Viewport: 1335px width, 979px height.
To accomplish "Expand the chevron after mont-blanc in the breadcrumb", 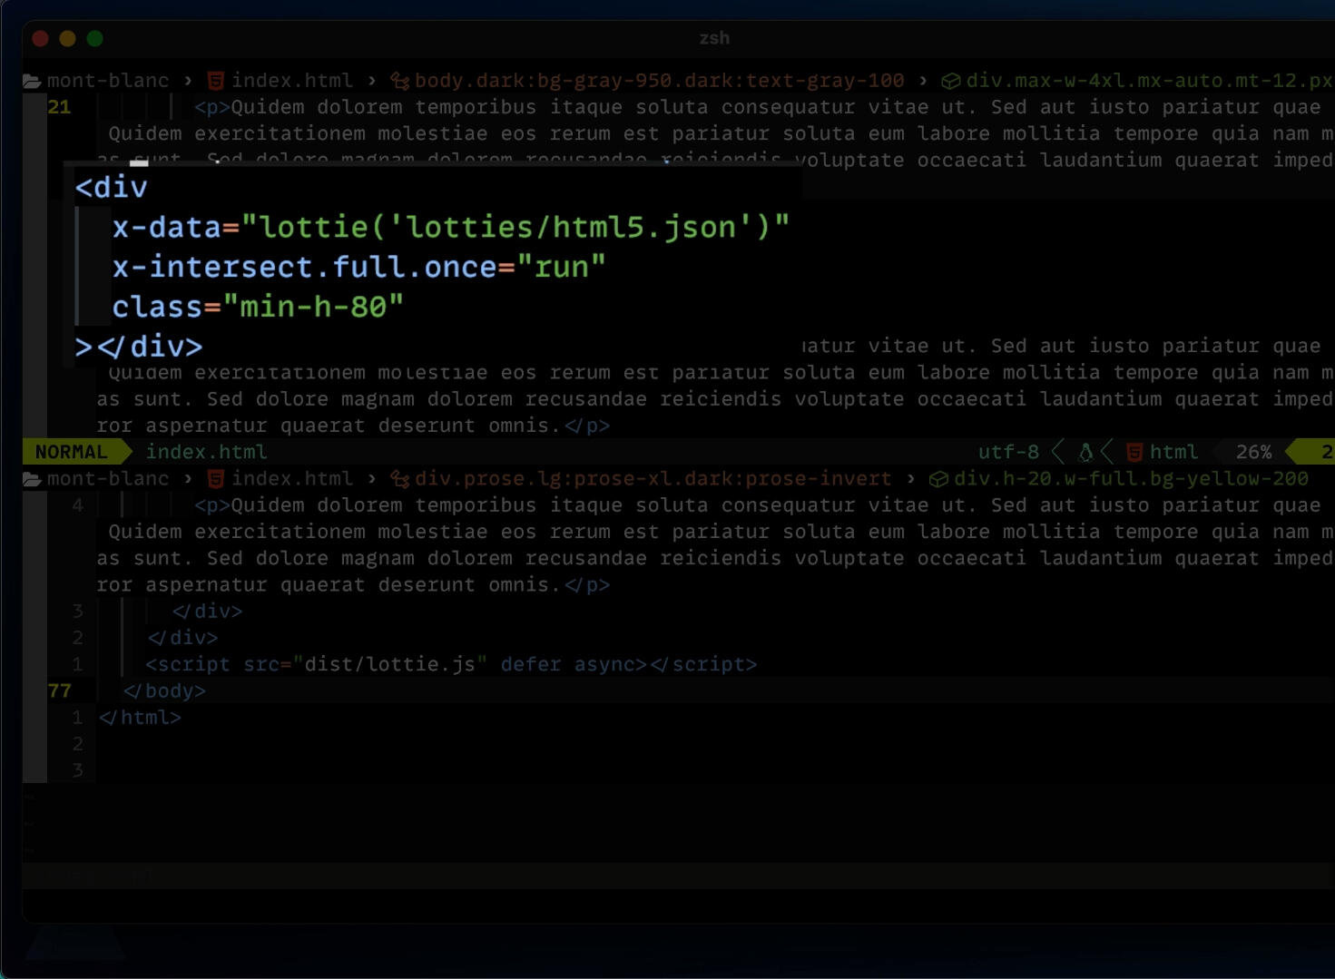I will point(188,80).
